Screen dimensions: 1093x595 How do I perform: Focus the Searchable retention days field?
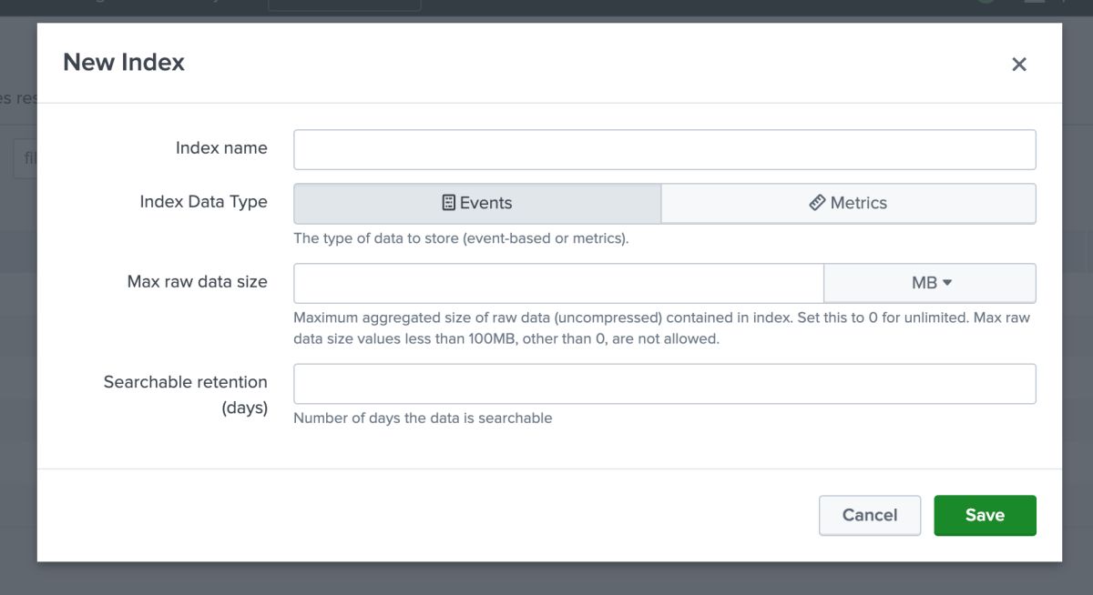[665, 384]
